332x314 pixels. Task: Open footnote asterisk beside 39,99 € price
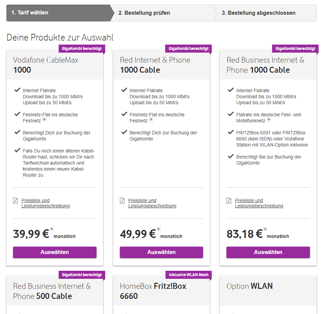[52, 229]
